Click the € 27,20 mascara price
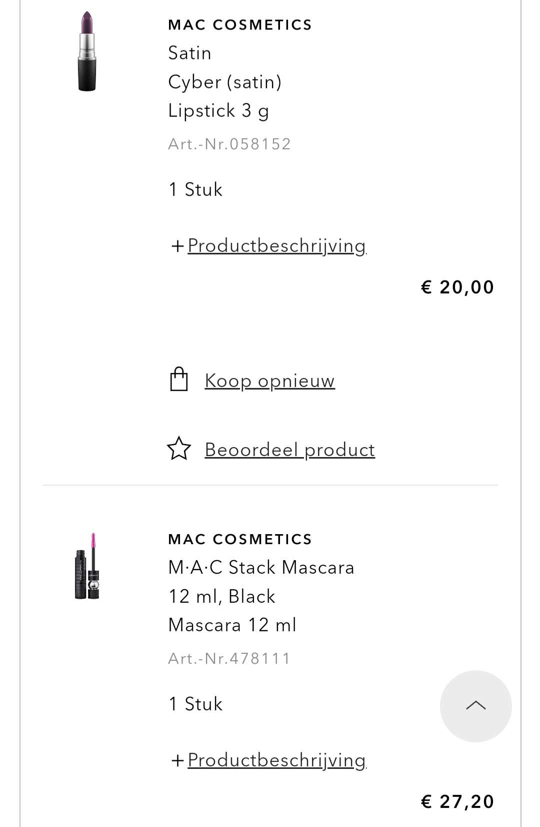 [457, 802]
